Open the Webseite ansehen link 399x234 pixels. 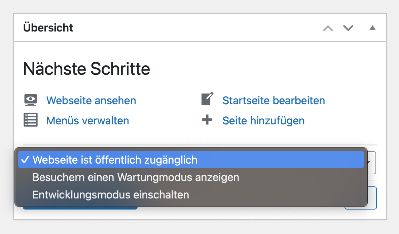coord(91,100)
